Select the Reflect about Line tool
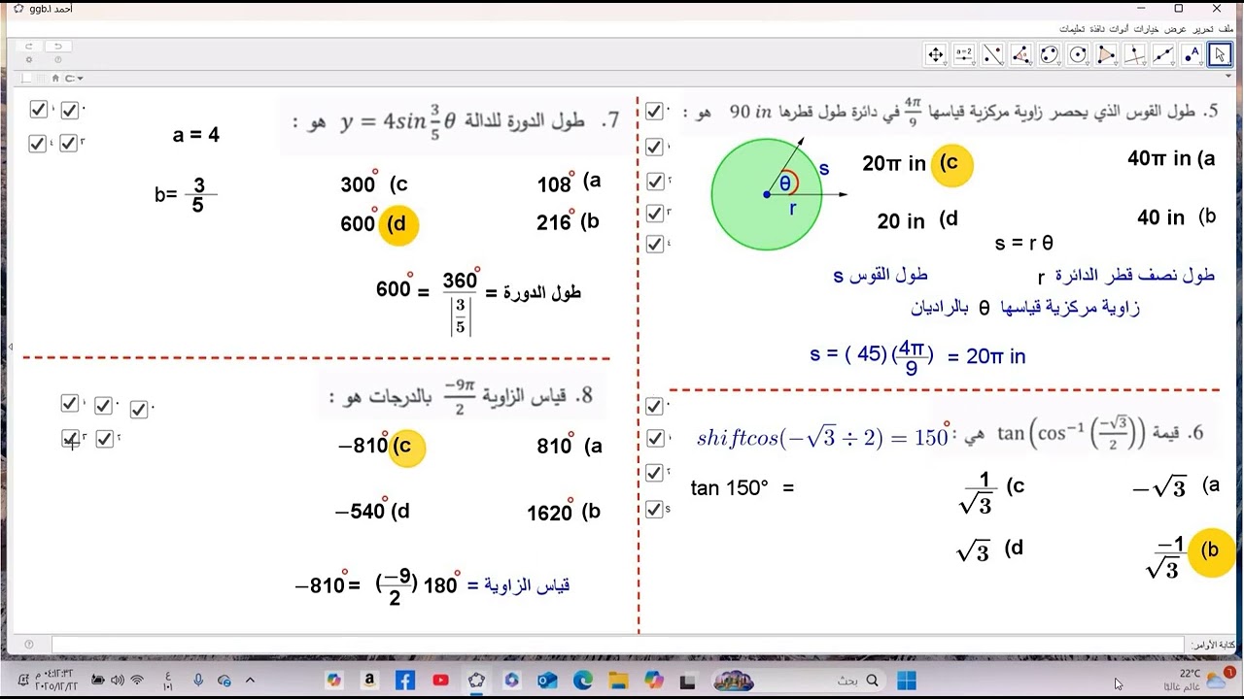The width and height of the screenshot is (1244, 699). (x=992, y=55)
